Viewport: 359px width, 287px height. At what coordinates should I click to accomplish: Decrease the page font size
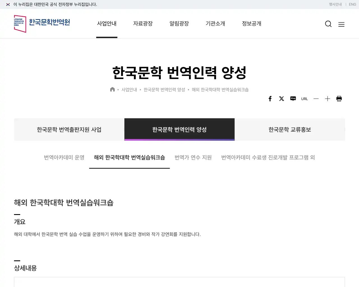(316, 99)
